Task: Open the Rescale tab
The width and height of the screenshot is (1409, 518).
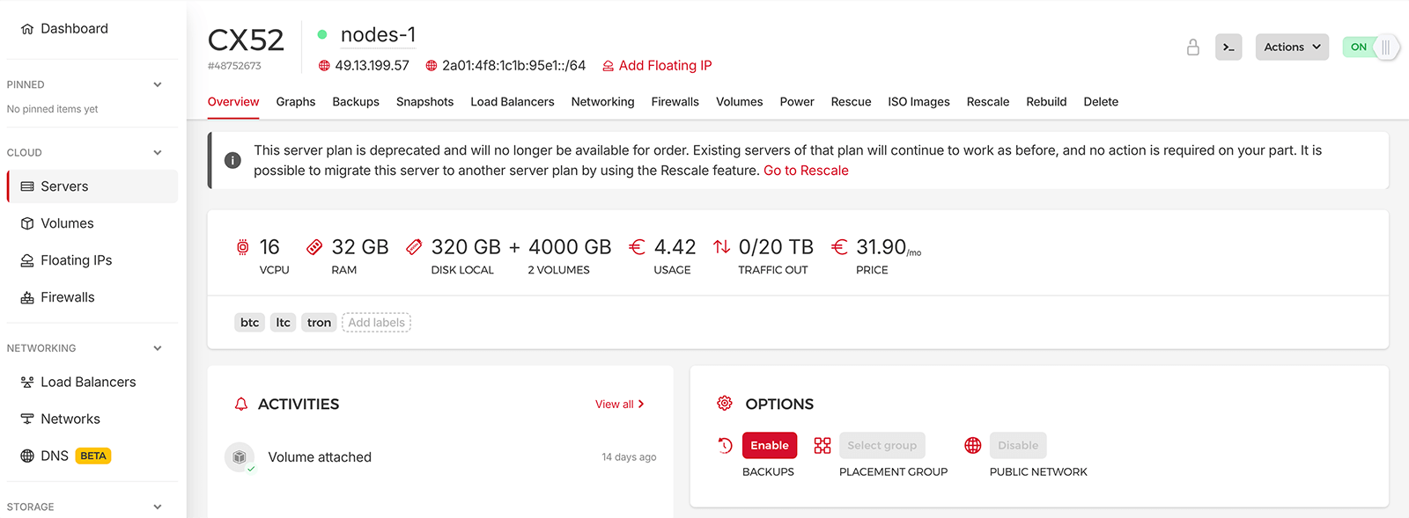Action: (x=987, y=102)
